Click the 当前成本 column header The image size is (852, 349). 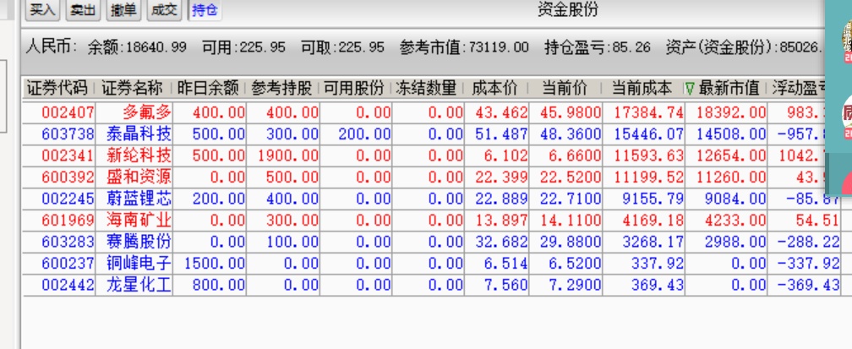[x=642, y=88]
